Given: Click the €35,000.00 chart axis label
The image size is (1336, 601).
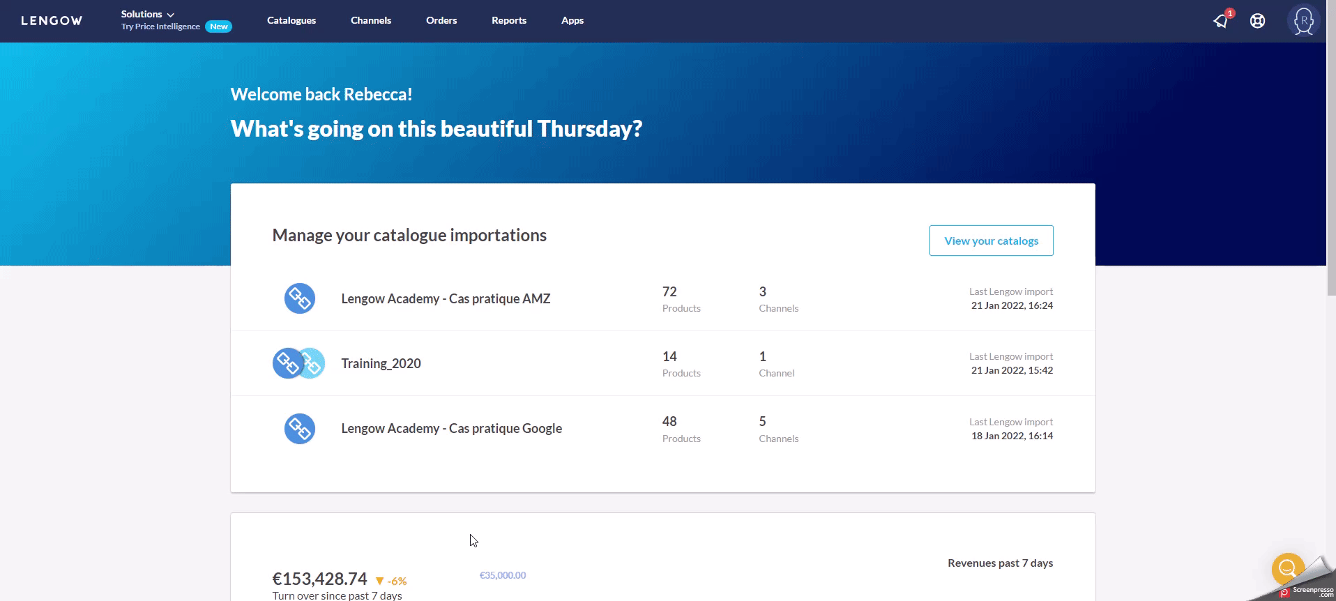Looking at the screenshot, I should pyautogui.click(x=503, y=575).
